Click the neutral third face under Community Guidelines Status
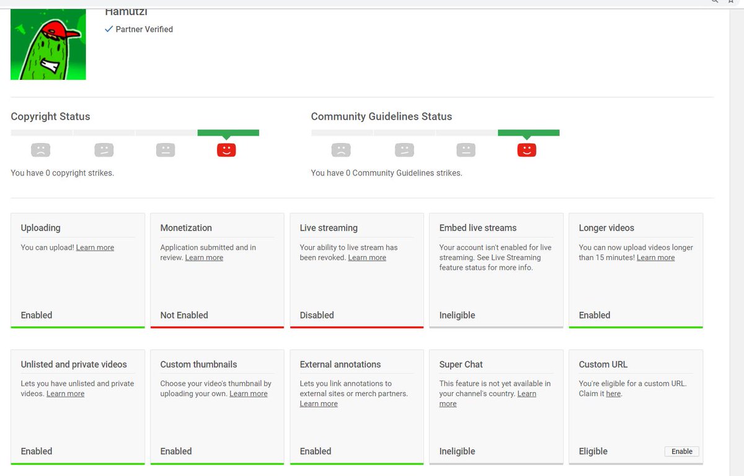 click(x=466, y=150)
